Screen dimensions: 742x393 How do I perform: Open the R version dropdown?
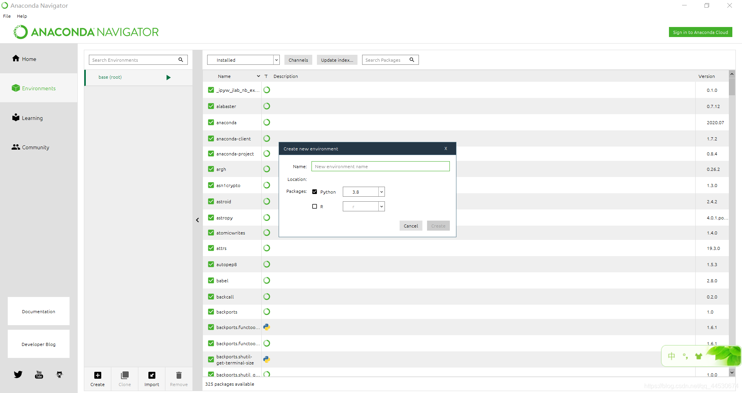pyautogui.click(x=364, y=206)
